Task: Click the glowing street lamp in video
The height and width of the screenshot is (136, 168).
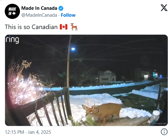Action: pos(73,49)
